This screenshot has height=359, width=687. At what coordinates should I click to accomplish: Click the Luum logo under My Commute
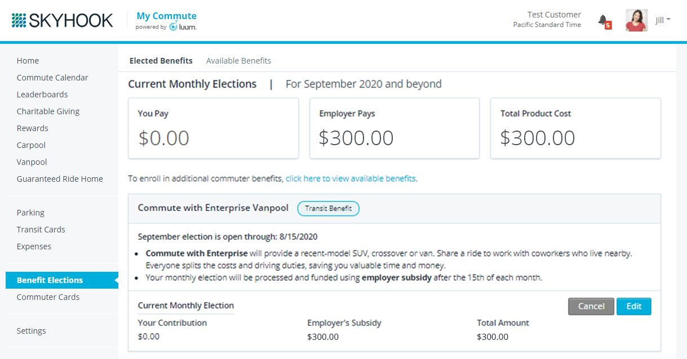point(183,26)
